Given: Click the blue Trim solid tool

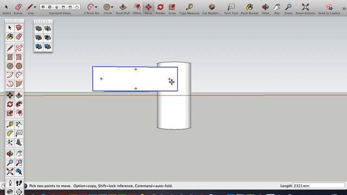Looking at the screenshot, I should pyautogui.click(x=38, y=47).
